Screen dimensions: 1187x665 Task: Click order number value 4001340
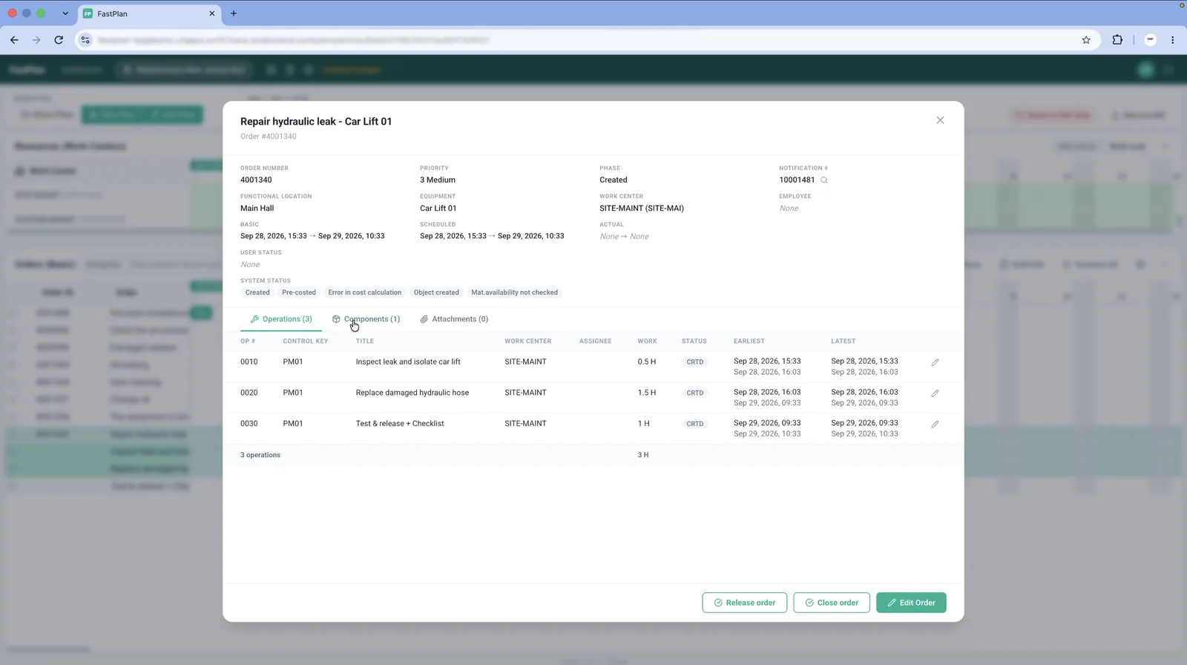[256, 180]
